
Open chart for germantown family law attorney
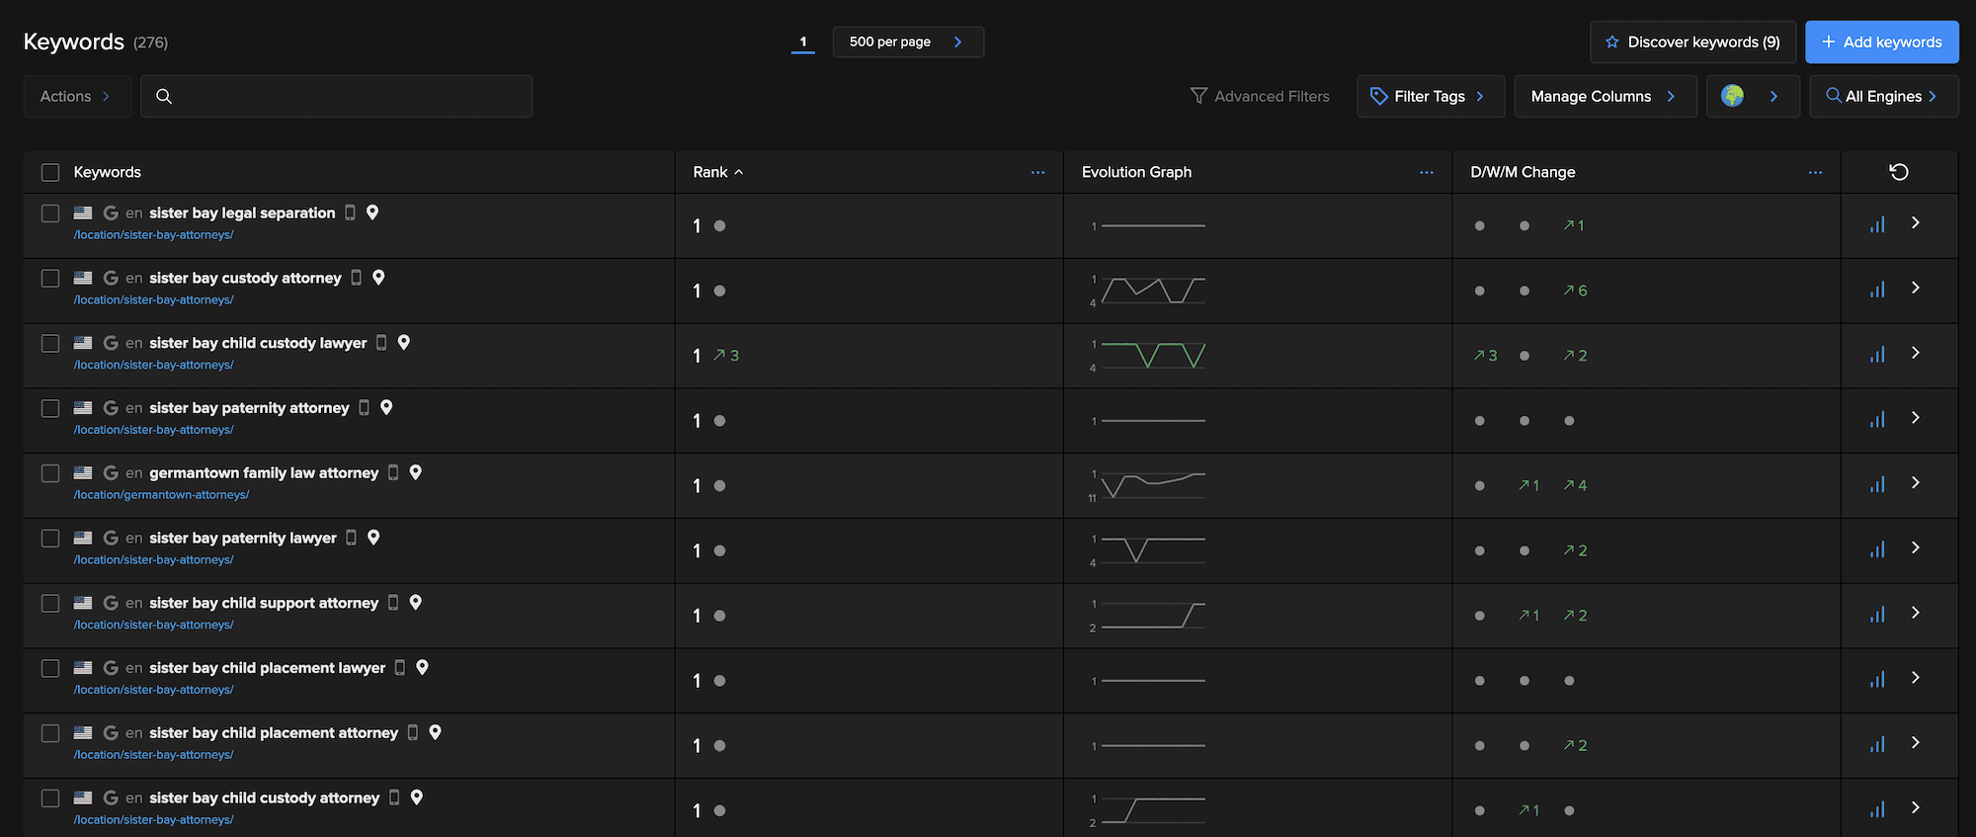tap(1877, 485)
